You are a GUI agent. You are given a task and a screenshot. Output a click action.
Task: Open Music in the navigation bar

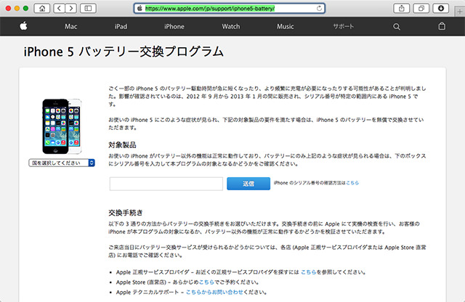tap(286, 27)
